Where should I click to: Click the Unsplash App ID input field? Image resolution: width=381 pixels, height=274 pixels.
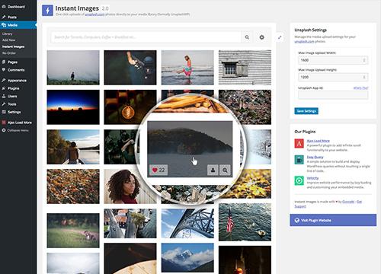[333, 95]
